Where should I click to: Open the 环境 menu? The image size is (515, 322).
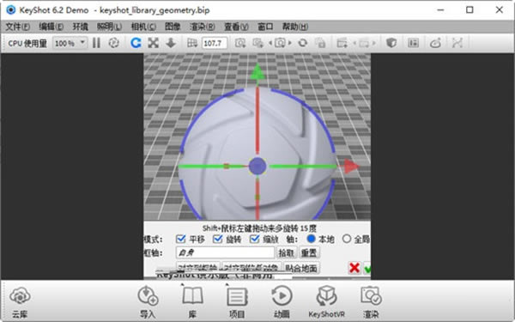pos(80,27)
